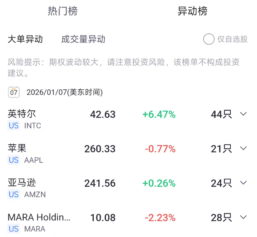The width and height of the screenshot is (257, 237).
Task: Click the 44只 option count for Intel
Action: 221,114
